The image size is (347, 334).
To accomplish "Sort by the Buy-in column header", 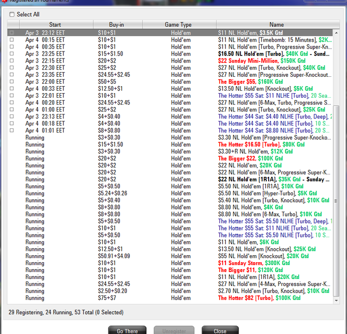I will 118,25.
